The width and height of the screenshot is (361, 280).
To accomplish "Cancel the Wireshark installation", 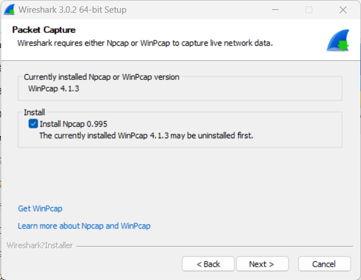I will 324,264.
